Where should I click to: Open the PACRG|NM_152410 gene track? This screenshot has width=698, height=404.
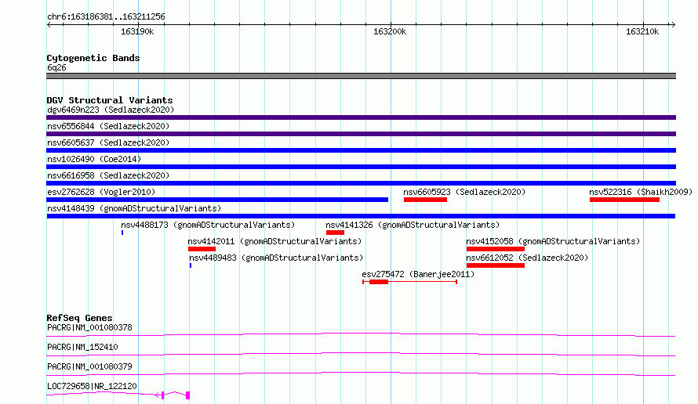coord(361,354)
